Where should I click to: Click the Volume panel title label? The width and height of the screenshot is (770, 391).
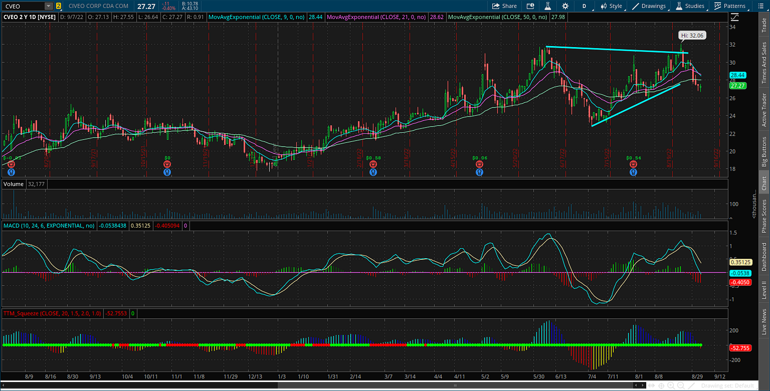click(x=13, y=185)
